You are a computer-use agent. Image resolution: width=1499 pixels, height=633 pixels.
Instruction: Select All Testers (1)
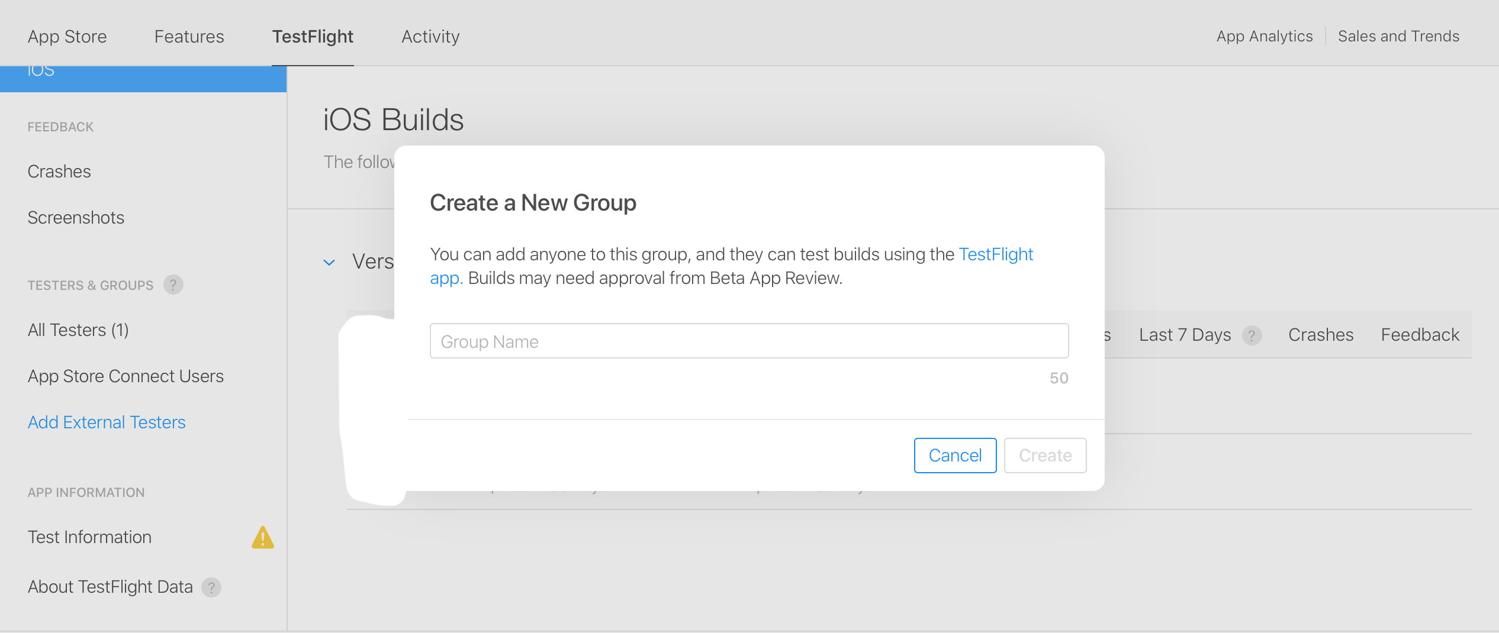click(x=78, y=330)
